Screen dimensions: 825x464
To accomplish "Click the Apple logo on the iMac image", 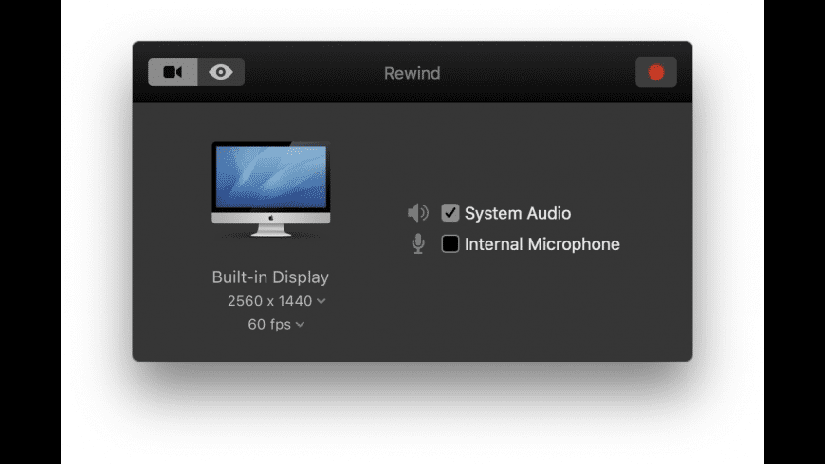I will coord(271,218).
